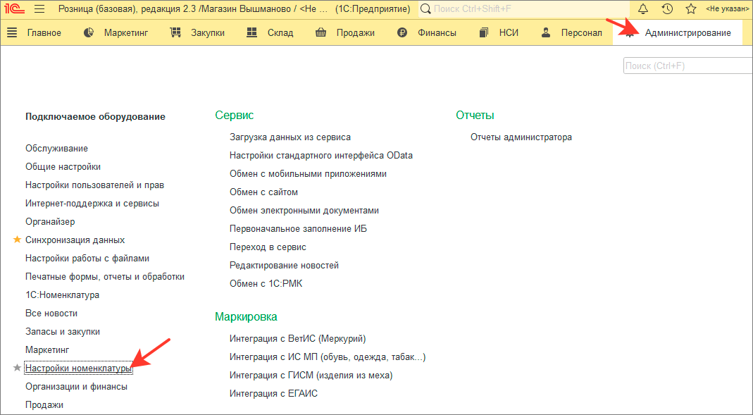Switch to the Финансы section
753x415 pixels.
(437, 32)
